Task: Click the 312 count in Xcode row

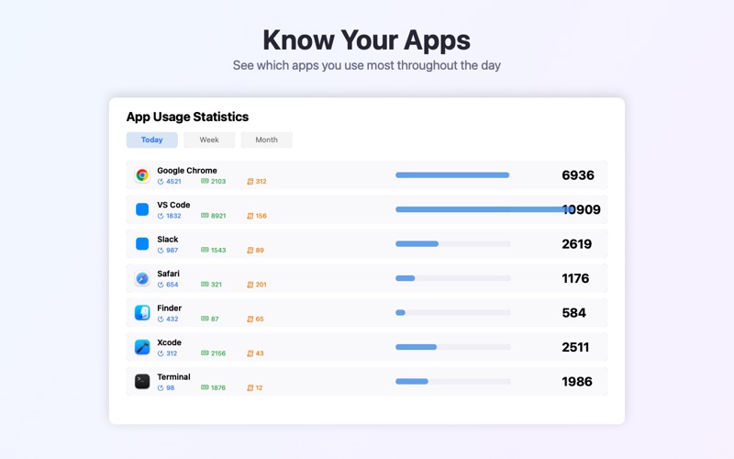Action: [x=172, y=353]
